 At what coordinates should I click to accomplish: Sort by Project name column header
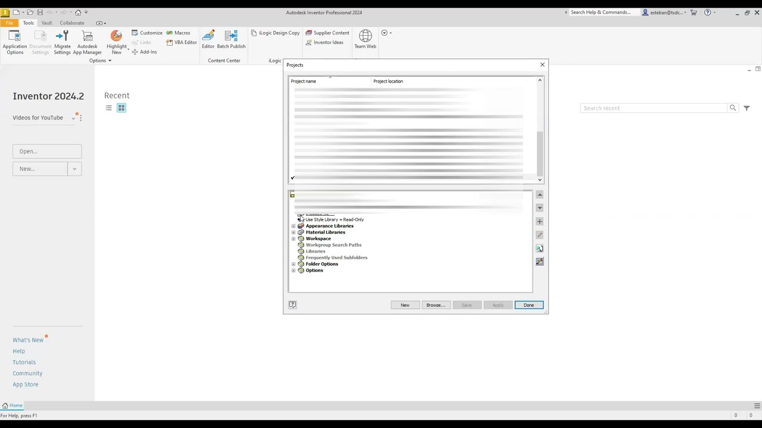(x=330, y=81)
